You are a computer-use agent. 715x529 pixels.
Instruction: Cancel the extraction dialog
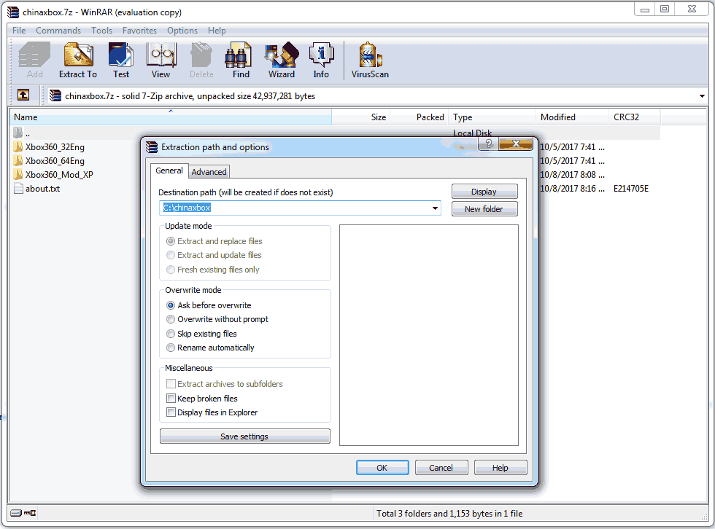click(441, 468)
